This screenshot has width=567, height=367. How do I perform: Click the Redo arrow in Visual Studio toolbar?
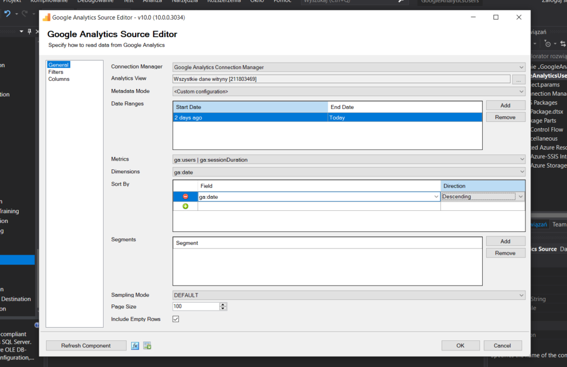[x=24, y=14]
